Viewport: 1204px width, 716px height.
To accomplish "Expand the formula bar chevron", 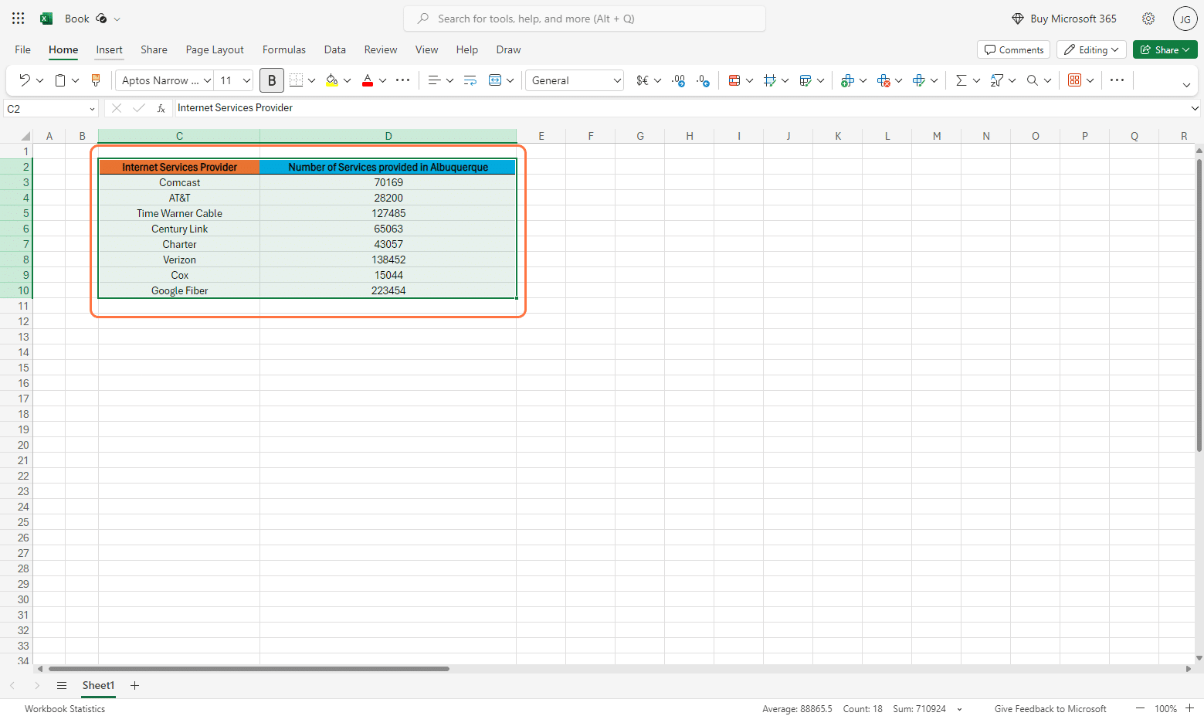I will pos(1195,108).
